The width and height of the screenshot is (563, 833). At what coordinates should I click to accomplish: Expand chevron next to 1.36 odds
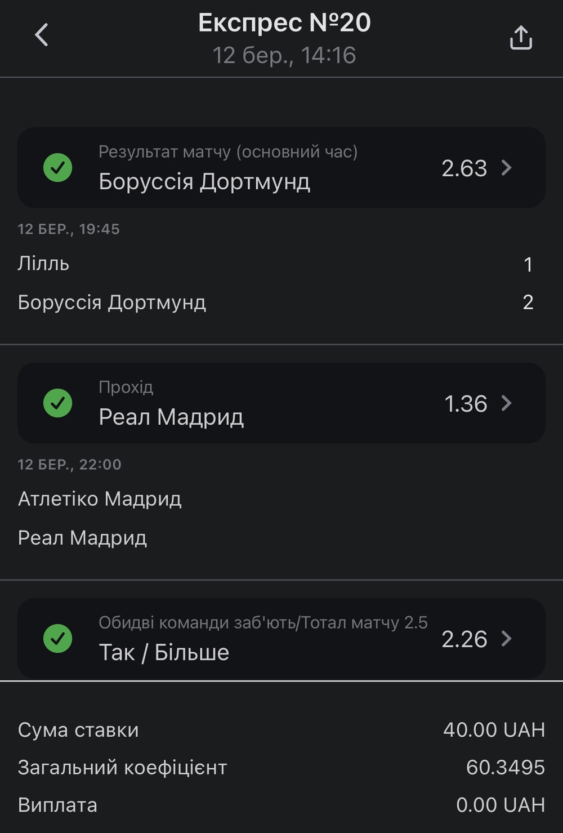click(x=507, y=403)
